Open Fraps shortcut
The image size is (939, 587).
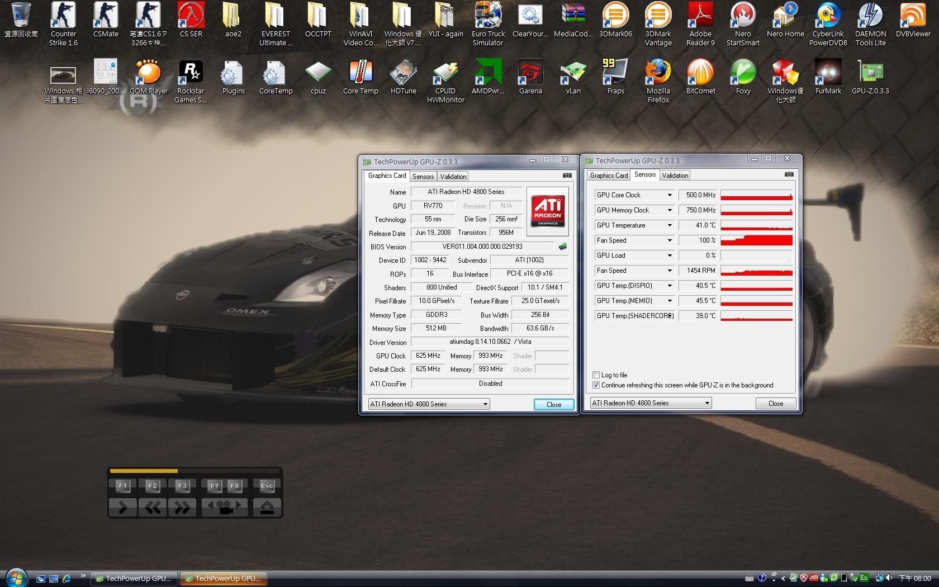tap(615, 77)
